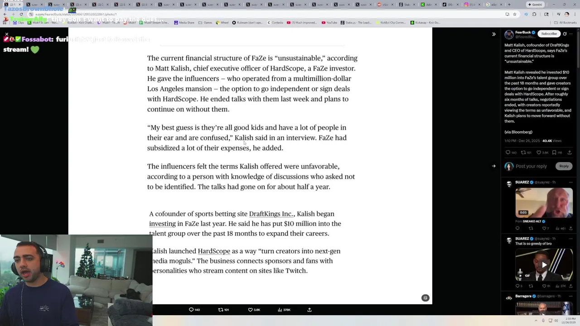Open the HardScope link in the article
The height and width of the screenshot is (326, 580).
pyautogui.click(x=214, y=251)
